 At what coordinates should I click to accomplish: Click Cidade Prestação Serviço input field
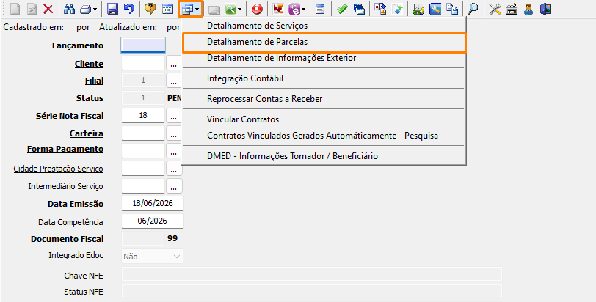click(143, 169)
